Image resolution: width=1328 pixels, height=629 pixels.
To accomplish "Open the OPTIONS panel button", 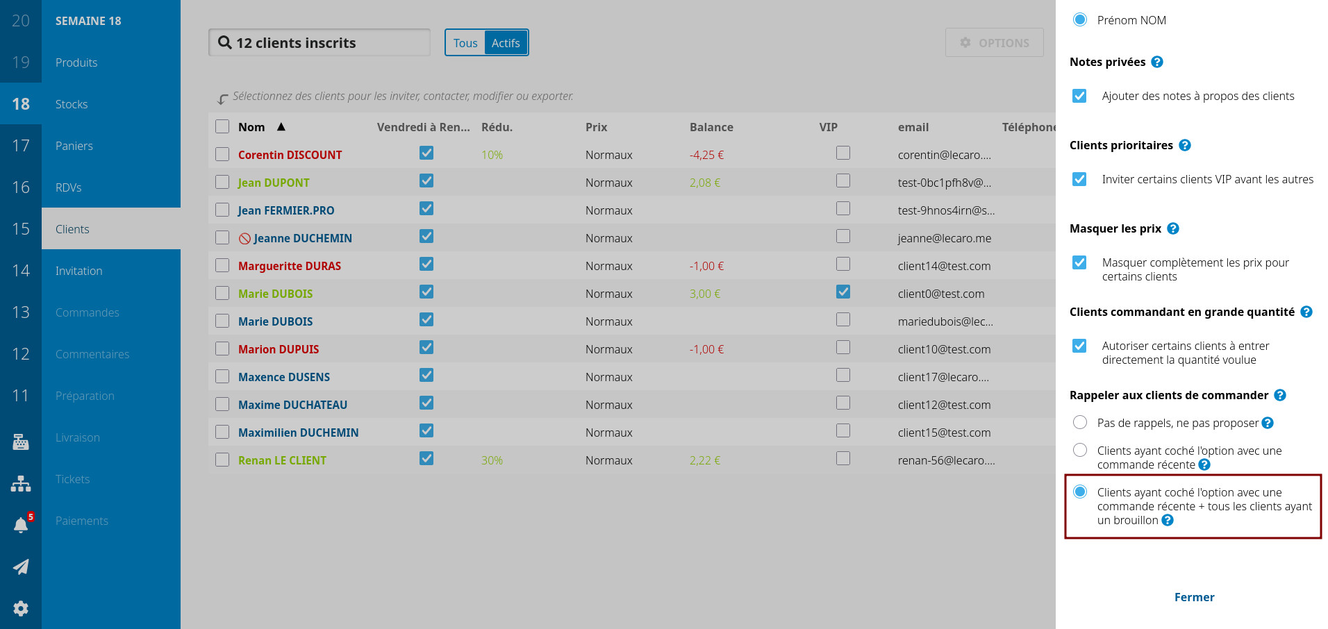I will coord(994,42).
